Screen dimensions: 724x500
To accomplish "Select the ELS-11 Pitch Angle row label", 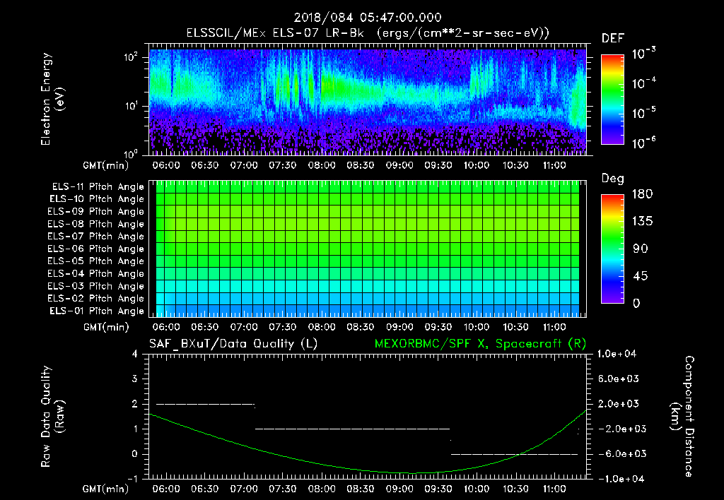I will [97, 187].
